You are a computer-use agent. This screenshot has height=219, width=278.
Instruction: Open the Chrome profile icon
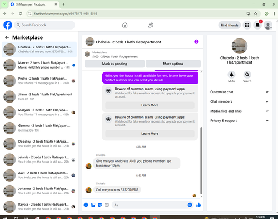point(266,13)
